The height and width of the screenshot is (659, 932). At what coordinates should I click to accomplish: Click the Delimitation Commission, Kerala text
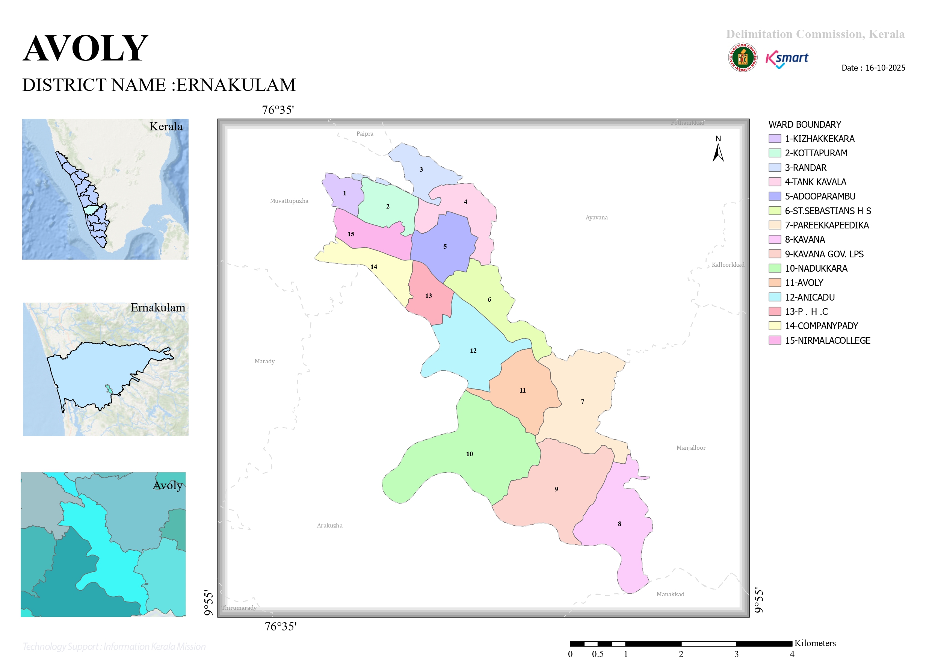click(x=815, y=34)
